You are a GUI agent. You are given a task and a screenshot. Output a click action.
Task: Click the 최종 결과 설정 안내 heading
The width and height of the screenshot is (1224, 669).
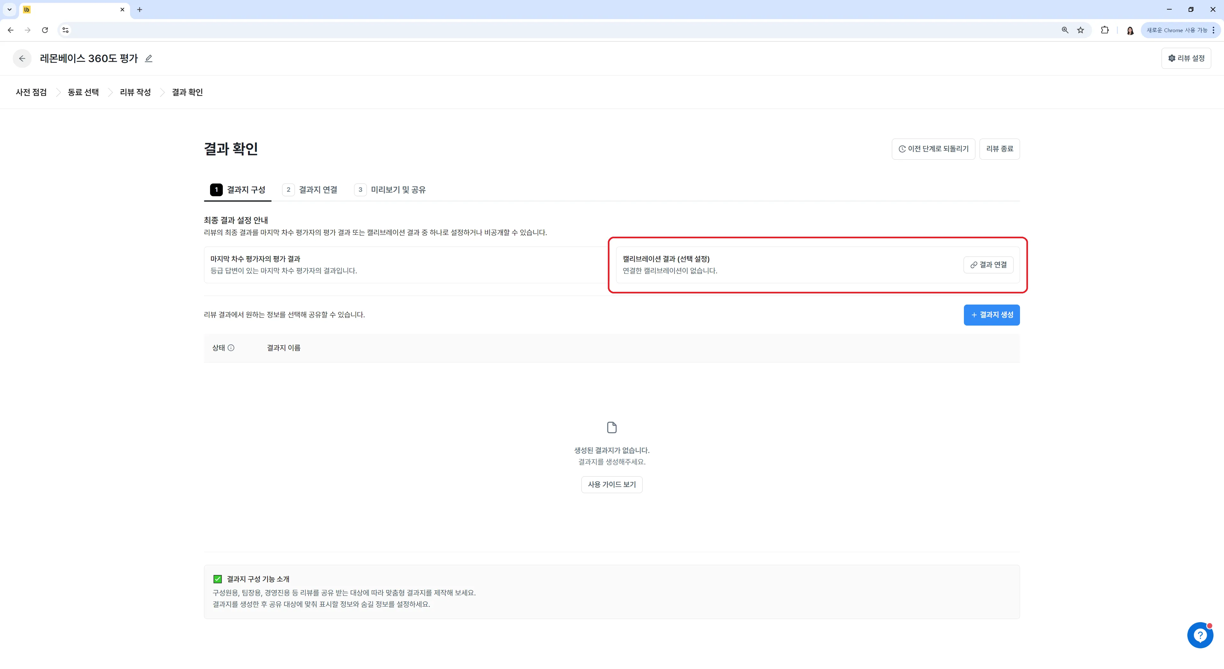236,220
